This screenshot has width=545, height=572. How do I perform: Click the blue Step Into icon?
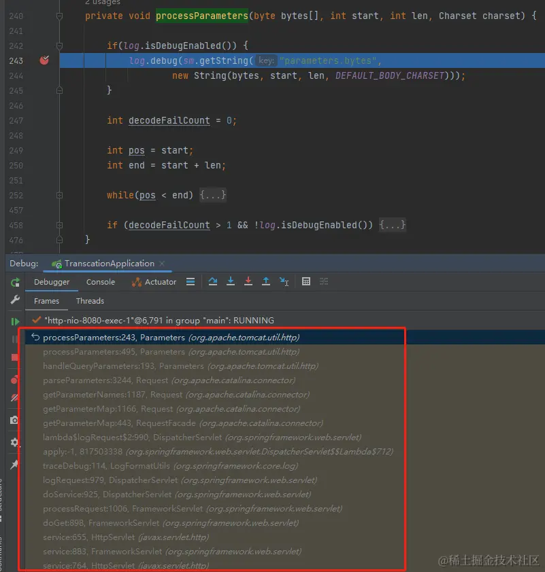click(x=231, y=282)
